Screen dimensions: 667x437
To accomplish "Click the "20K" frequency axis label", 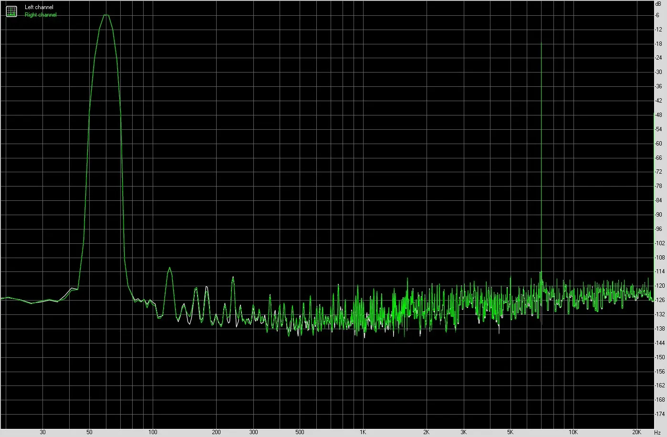I will 637,432.
